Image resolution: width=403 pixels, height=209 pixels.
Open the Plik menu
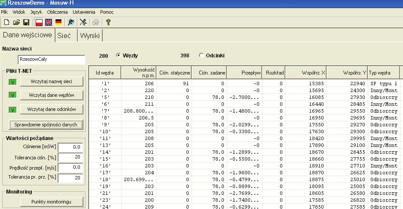(4, 12)
